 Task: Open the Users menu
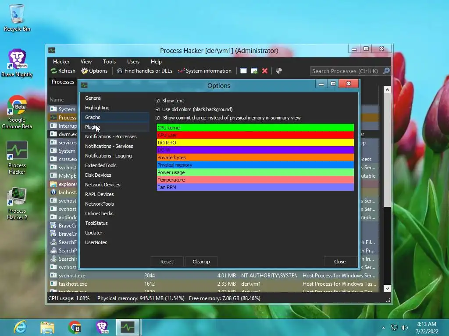tap(133, 62)
